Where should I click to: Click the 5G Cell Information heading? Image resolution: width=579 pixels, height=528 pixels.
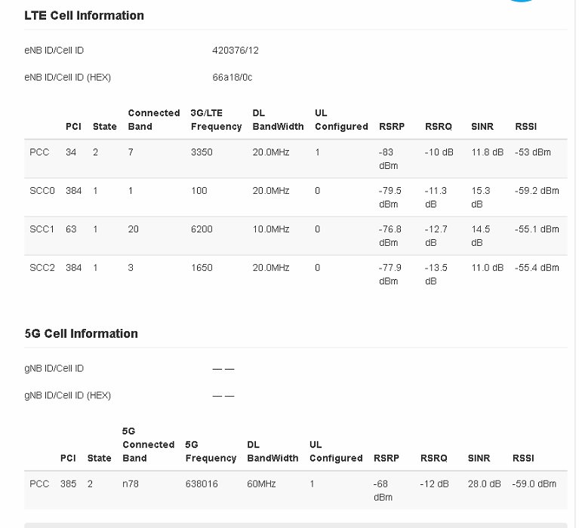point(81,333)
